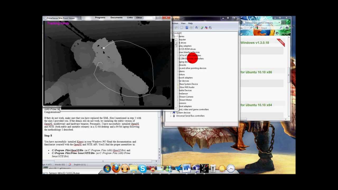Click Firefox vertical scrollbar down arrow
Viewport: 338px width, 190px height.
(289, 116)
